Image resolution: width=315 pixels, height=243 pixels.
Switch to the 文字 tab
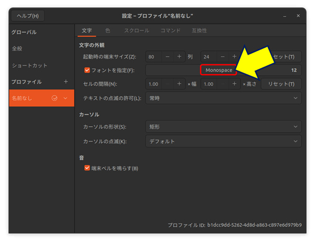(87, 31)
